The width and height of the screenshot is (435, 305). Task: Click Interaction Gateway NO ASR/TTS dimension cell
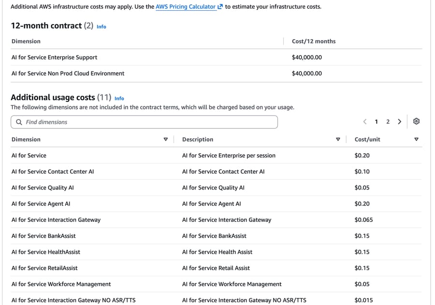73,300
